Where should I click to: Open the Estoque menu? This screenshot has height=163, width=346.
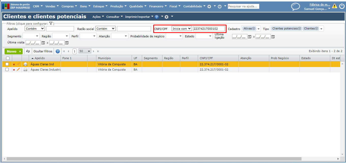tap(100, 6)
